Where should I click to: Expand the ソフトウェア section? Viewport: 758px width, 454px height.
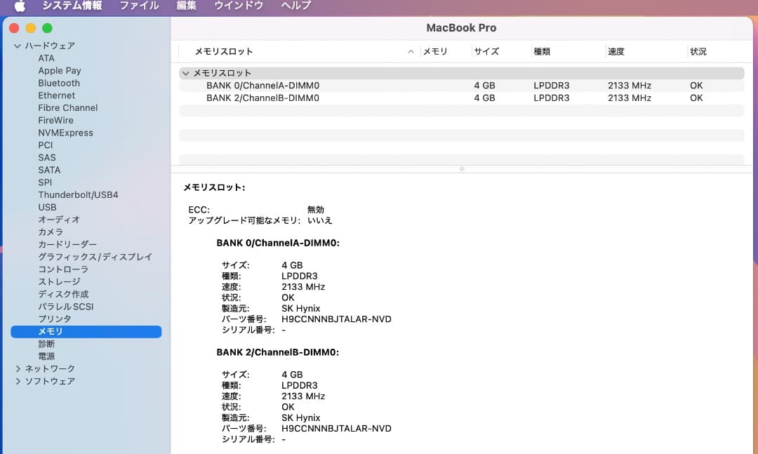coord(18,381)
